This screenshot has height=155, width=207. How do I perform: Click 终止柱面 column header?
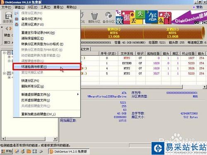[188, 54]
